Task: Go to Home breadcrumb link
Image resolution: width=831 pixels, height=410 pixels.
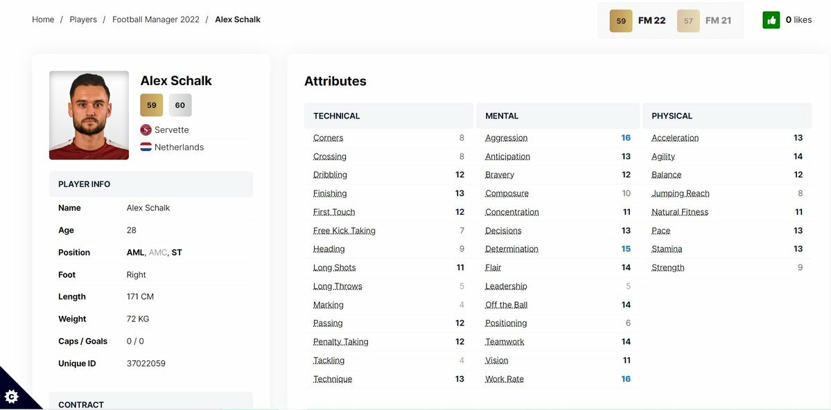Action: coord(43,19)
